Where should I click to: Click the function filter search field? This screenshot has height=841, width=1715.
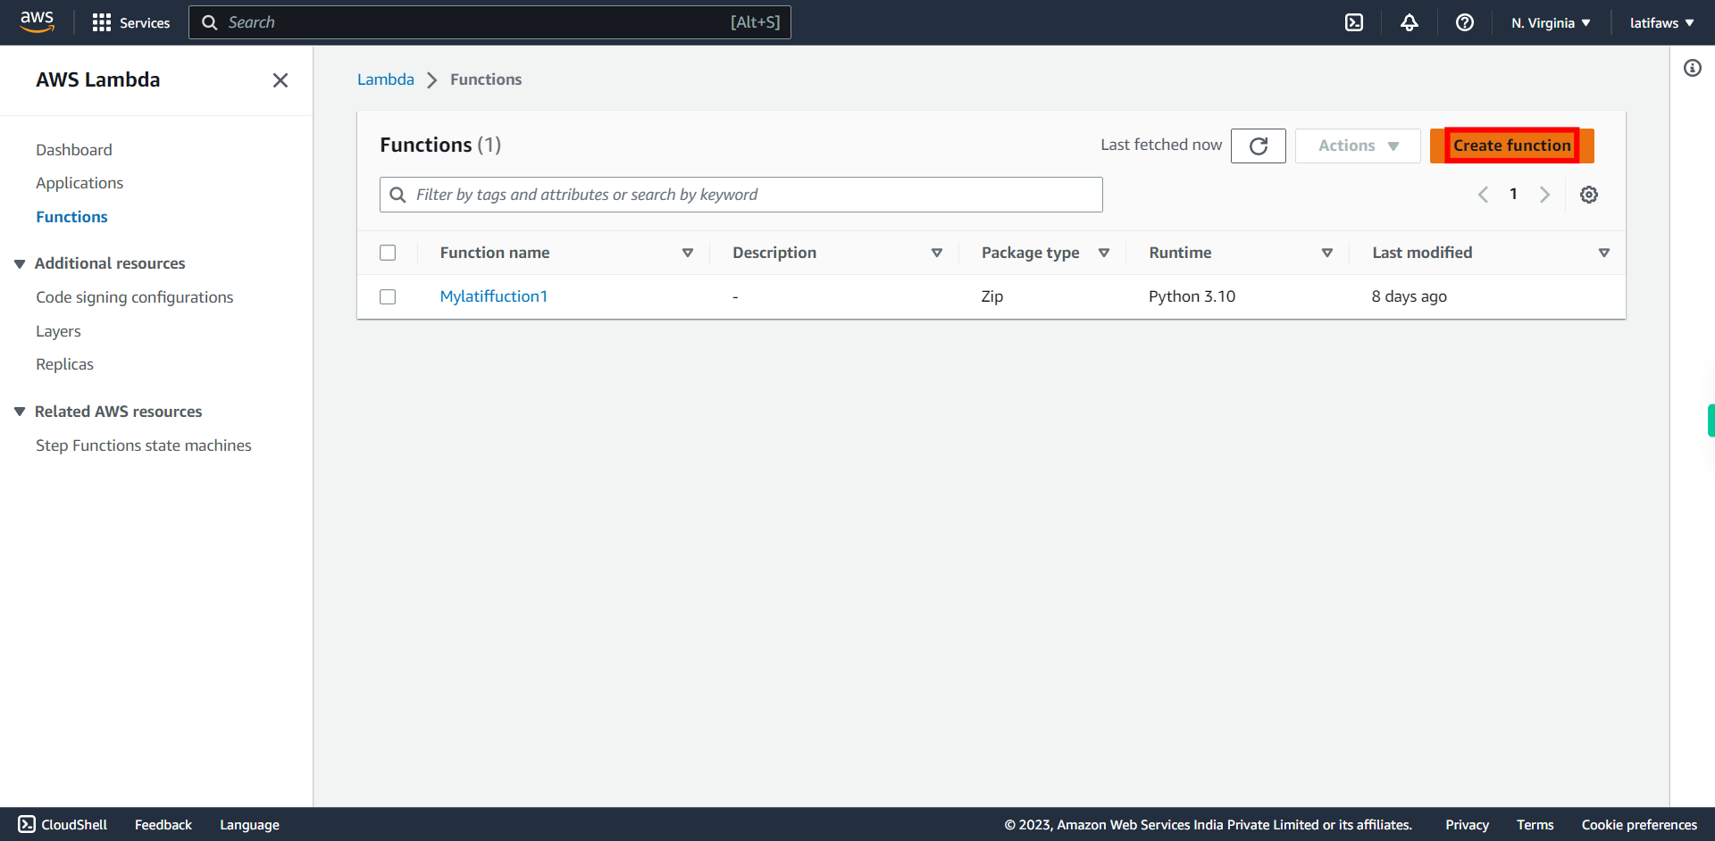pyautogui.click(x=741, y=195)
